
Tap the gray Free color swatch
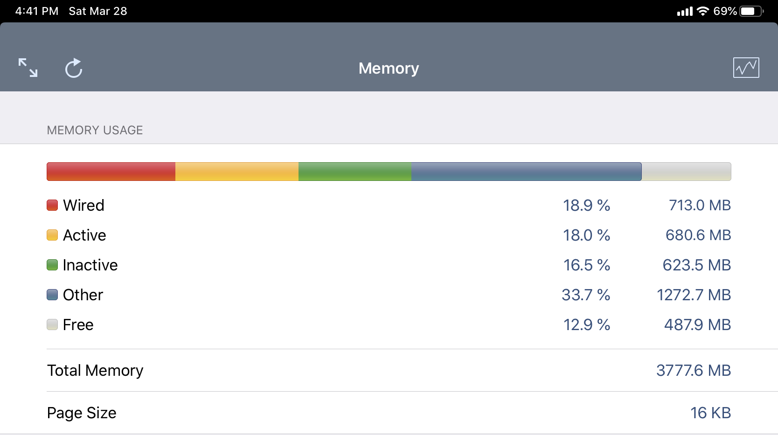(x=52, y=325)
